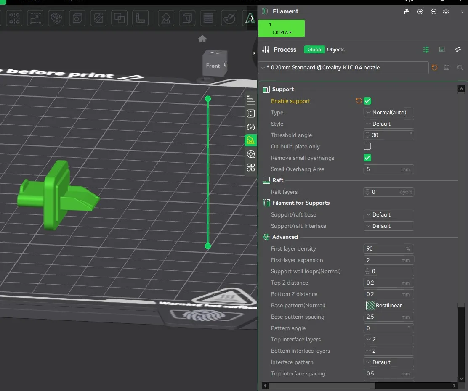Select the support painting tool in toolbar
Viewport: 468px width, 391px height.
click(x=166, y=18)
